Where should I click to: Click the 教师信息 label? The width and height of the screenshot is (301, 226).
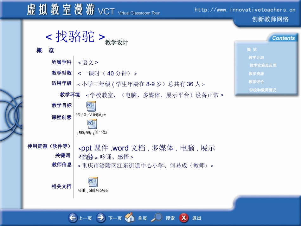click(x=61, y=165)
